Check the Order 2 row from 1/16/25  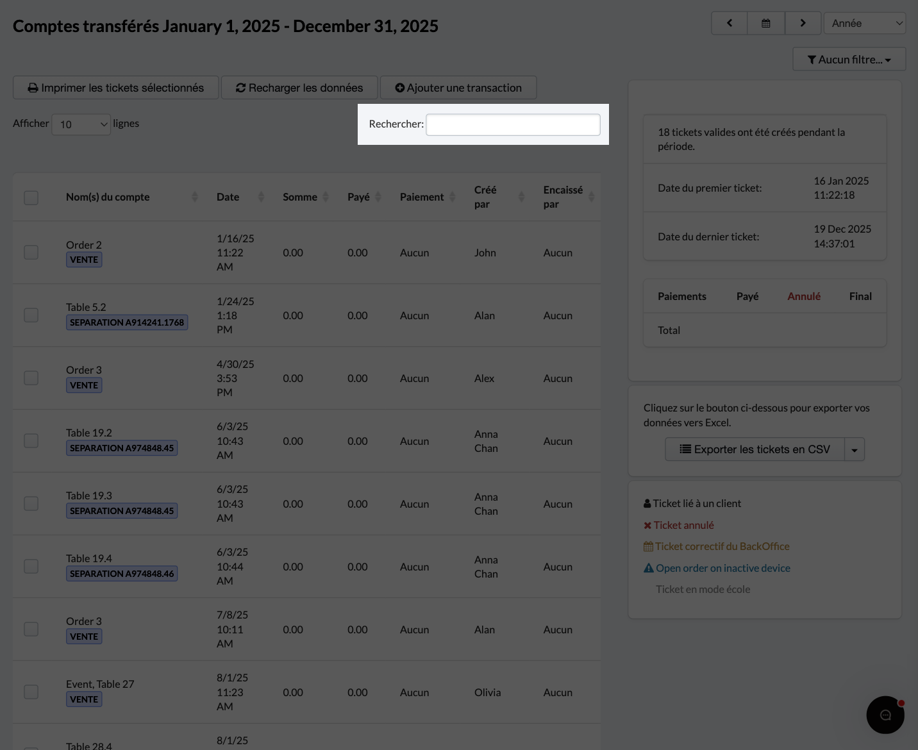tap(31, 253)
